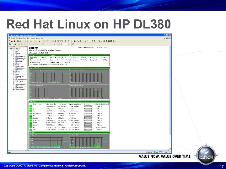Click the green status square for '/' row
The width and height of the screenshot is (226, 169).
(x=31, y=106)
